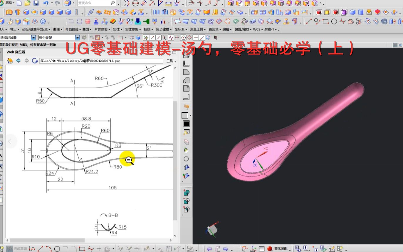
Task: Select the Polygon hexagon tool
Action: click(x=80, y=21)
